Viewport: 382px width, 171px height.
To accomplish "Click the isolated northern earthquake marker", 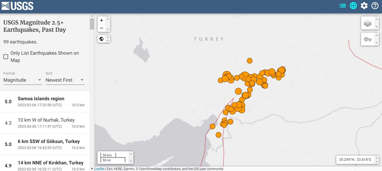I will (250, 61).
